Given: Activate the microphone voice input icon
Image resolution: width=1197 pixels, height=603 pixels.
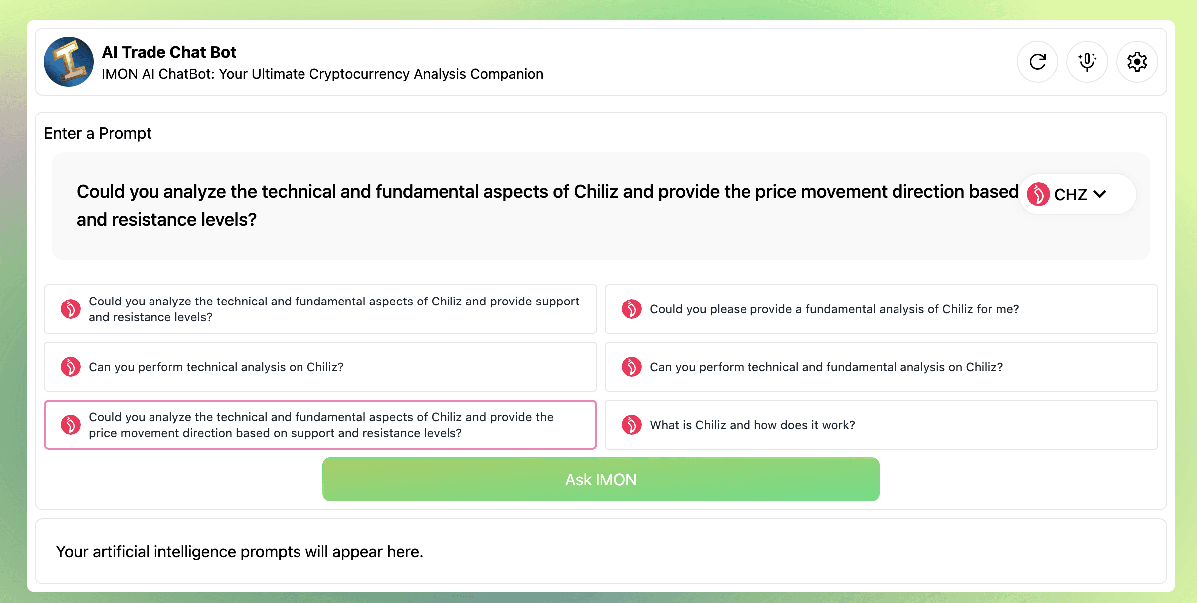Looking at the screenshot, I should coord(1087,62).
